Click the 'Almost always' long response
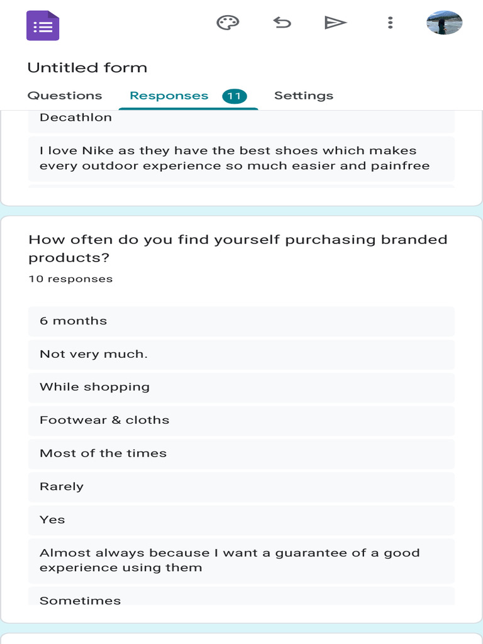The width and height of the screenshot is (483, 644). coord(241,560)
